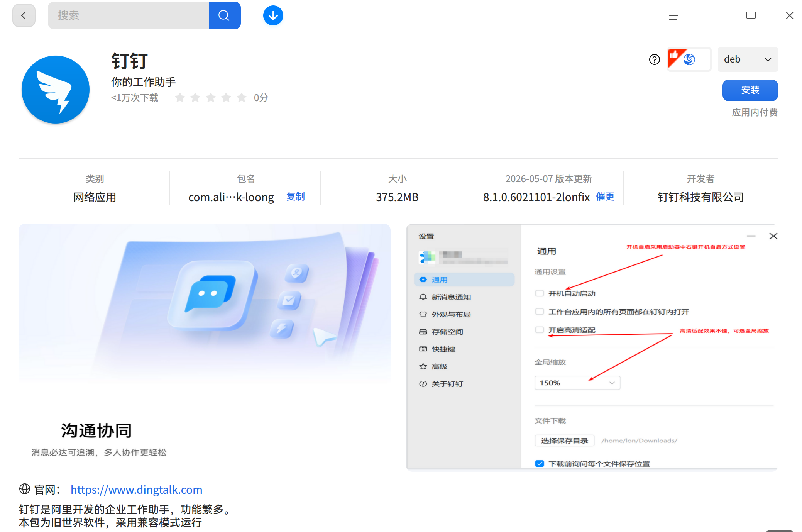Maximize the app store window
The width and height of the screenshot is (802, 532).
click(x=751, y=15)
